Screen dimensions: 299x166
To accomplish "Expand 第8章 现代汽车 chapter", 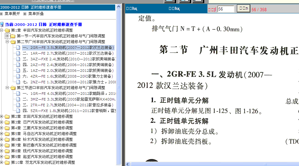I will click(2, 151).
